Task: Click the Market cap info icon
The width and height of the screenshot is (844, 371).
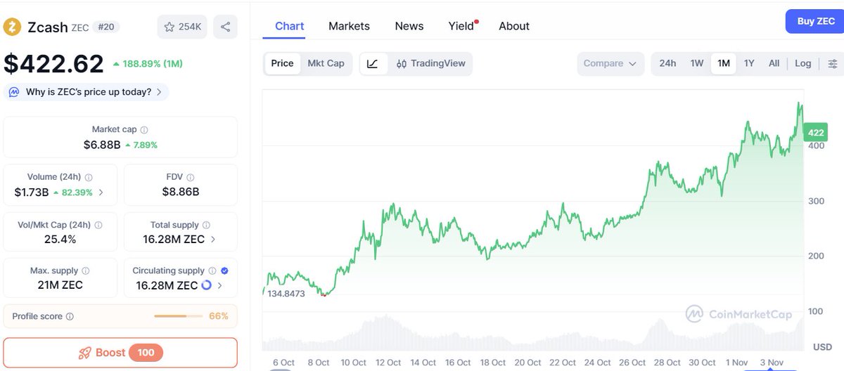Action: (x=144, y=130)
